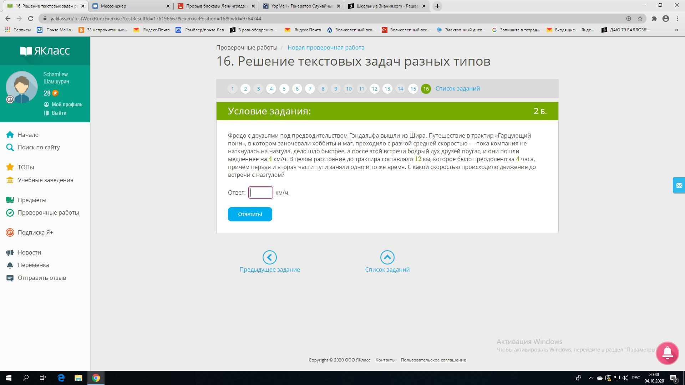
Task: Click the Список заданий link in number bar
Action: click(x=457, y=88)
